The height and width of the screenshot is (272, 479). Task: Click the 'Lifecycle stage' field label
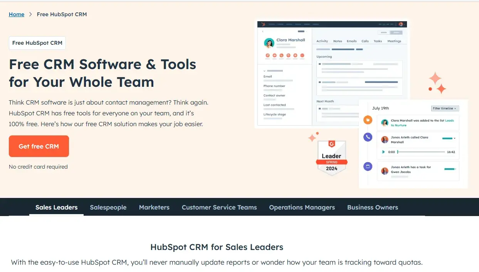(x=275, y=115)
